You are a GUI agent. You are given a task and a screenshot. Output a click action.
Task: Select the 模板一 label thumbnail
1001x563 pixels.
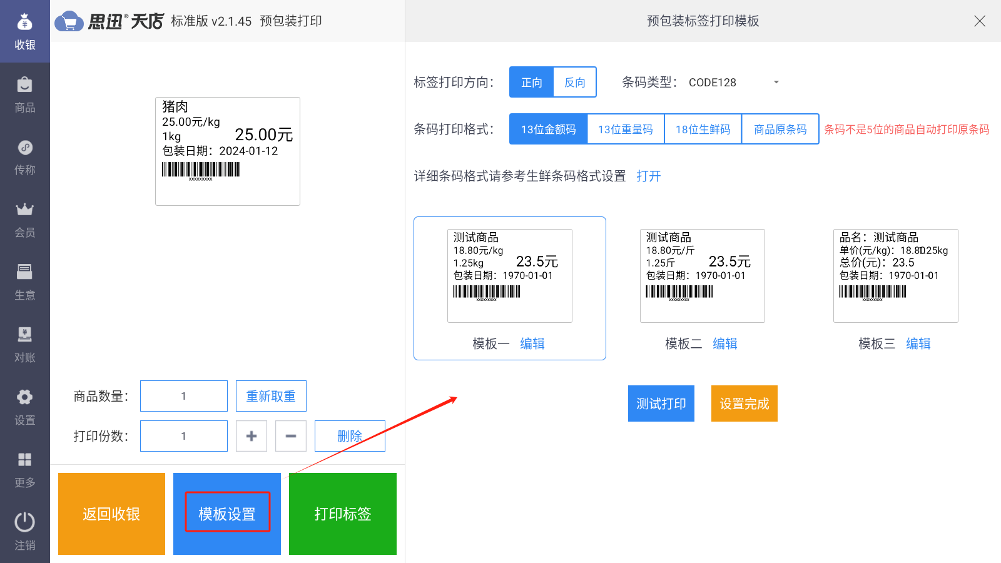(x=510, y=276)
